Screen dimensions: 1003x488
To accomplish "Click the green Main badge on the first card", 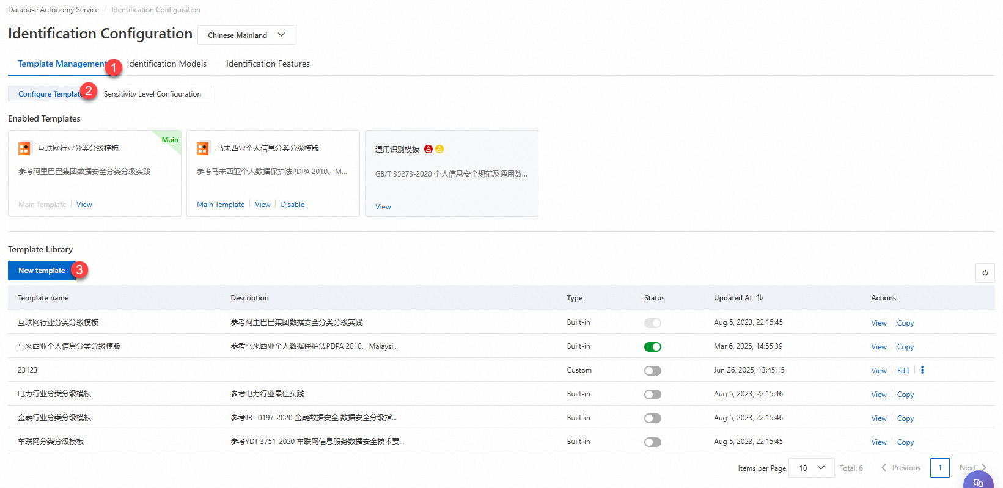I will point(170,140).
